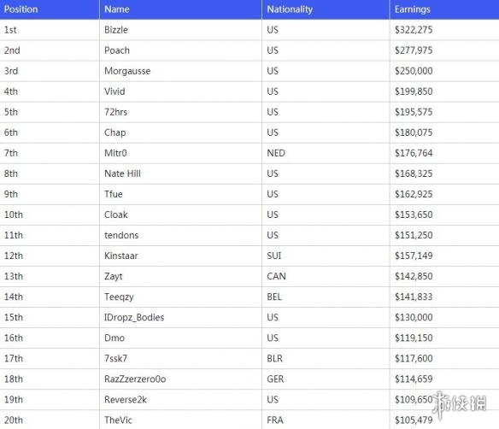Select the name 7ssk7
The width and height of the screenshot is (499, 429).
[116, 359]
